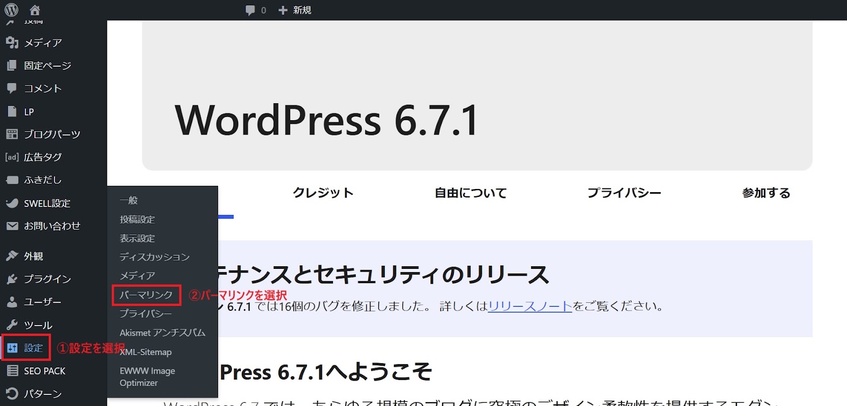Click the plus icon beside 新規
The height and width of the screenshot is (406, 847).
[x=283, y=10]
